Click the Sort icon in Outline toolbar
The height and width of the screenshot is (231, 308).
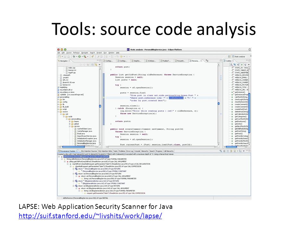pyautogui.click(x=231, y=64)
